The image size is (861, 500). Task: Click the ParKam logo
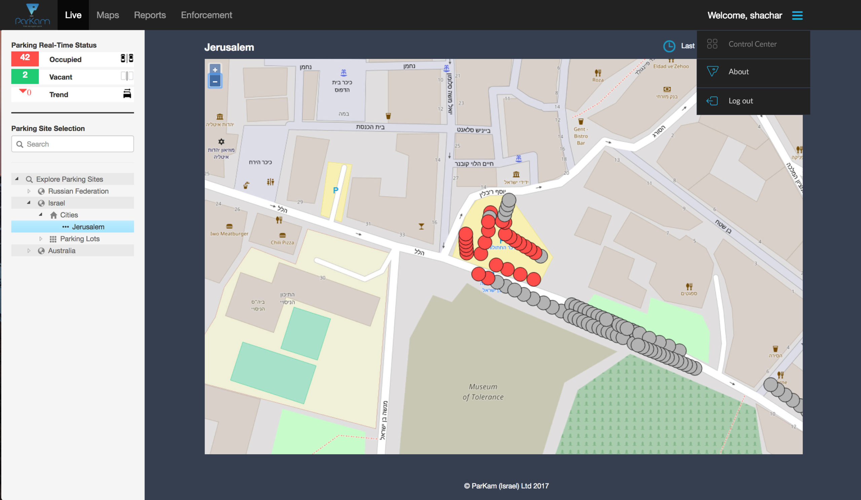point(32,15)
